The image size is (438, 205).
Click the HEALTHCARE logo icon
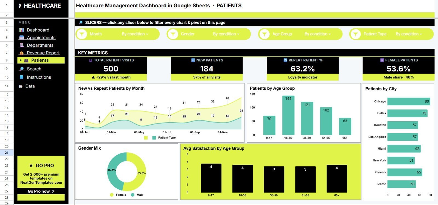[20, 6]
